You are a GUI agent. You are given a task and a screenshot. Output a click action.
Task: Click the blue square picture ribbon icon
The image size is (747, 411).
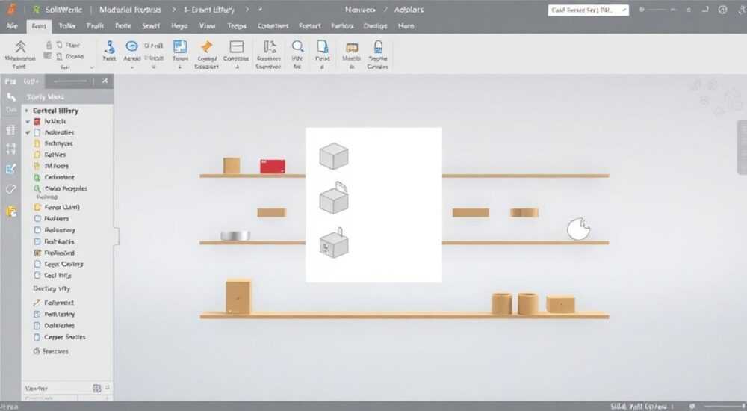point(180,46)
